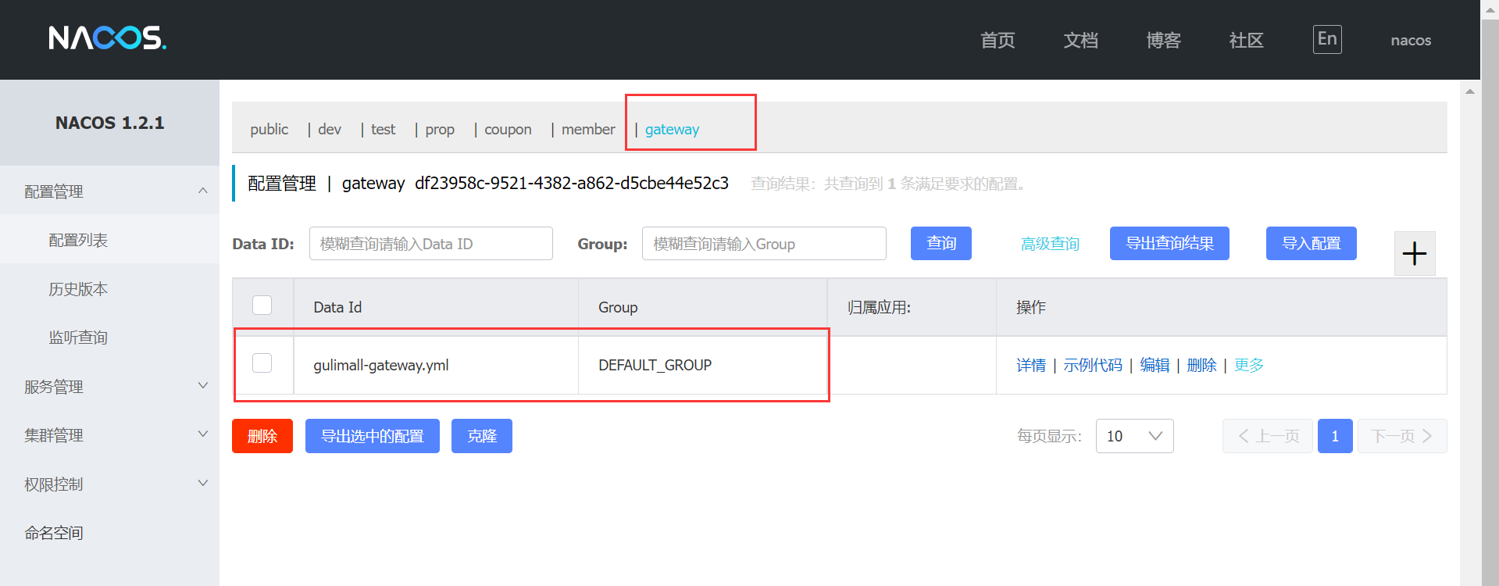Click 导入配置 button

(1311, 243)
